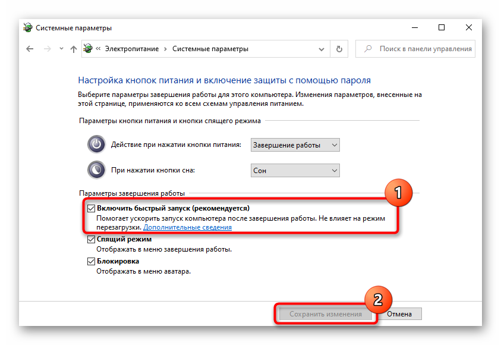Viewport: 501px width, 345px height.
Task: Go up one level with up arrow
Action: 74,49
